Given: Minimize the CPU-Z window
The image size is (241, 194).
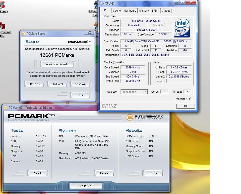Looking at the screenshot, I should [x=176, y=2].
